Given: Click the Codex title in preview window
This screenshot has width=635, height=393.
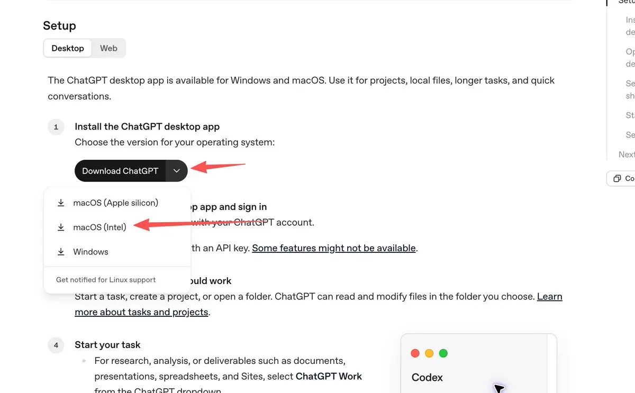Looking at the screenshot, I should (427, 378).
